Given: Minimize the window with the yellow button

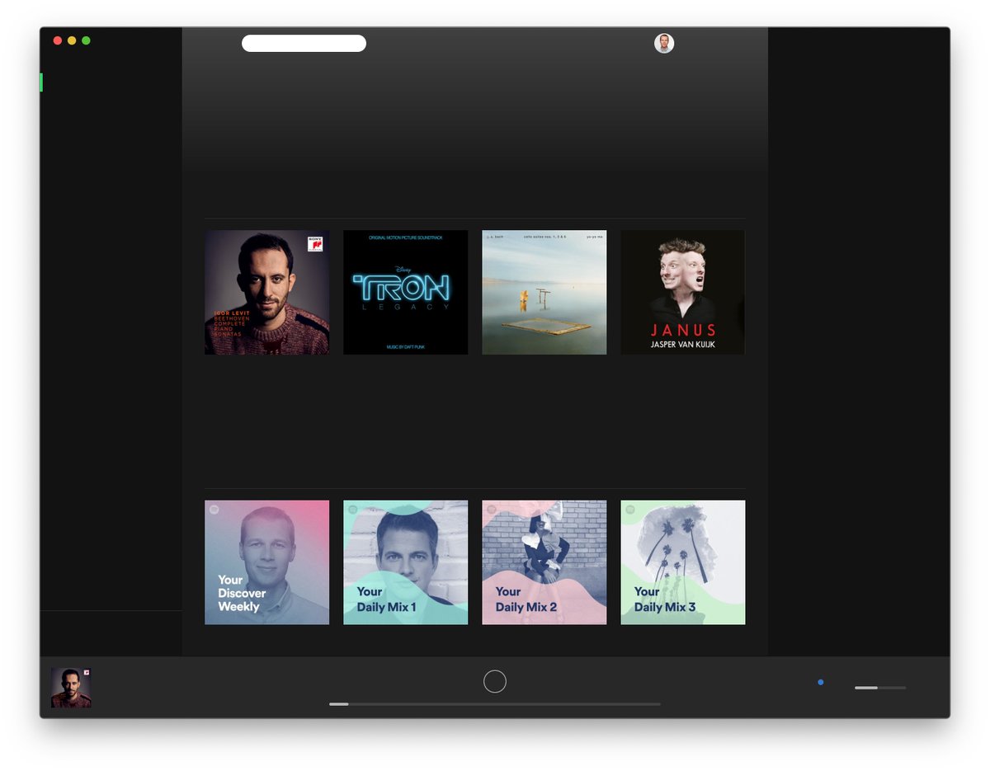Looking at the screenshot, I should [x=72, y=40].
